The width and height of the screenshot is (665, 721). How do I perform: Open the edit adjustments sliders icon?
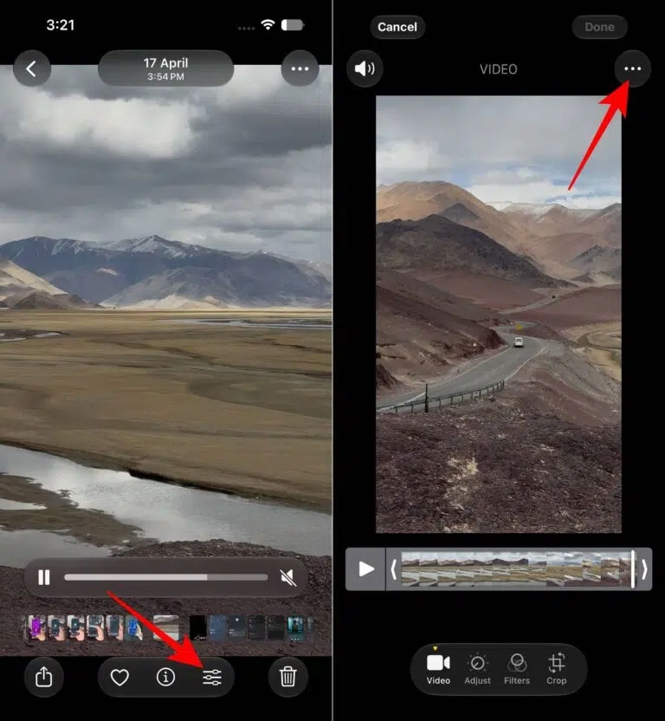point(212,677)
